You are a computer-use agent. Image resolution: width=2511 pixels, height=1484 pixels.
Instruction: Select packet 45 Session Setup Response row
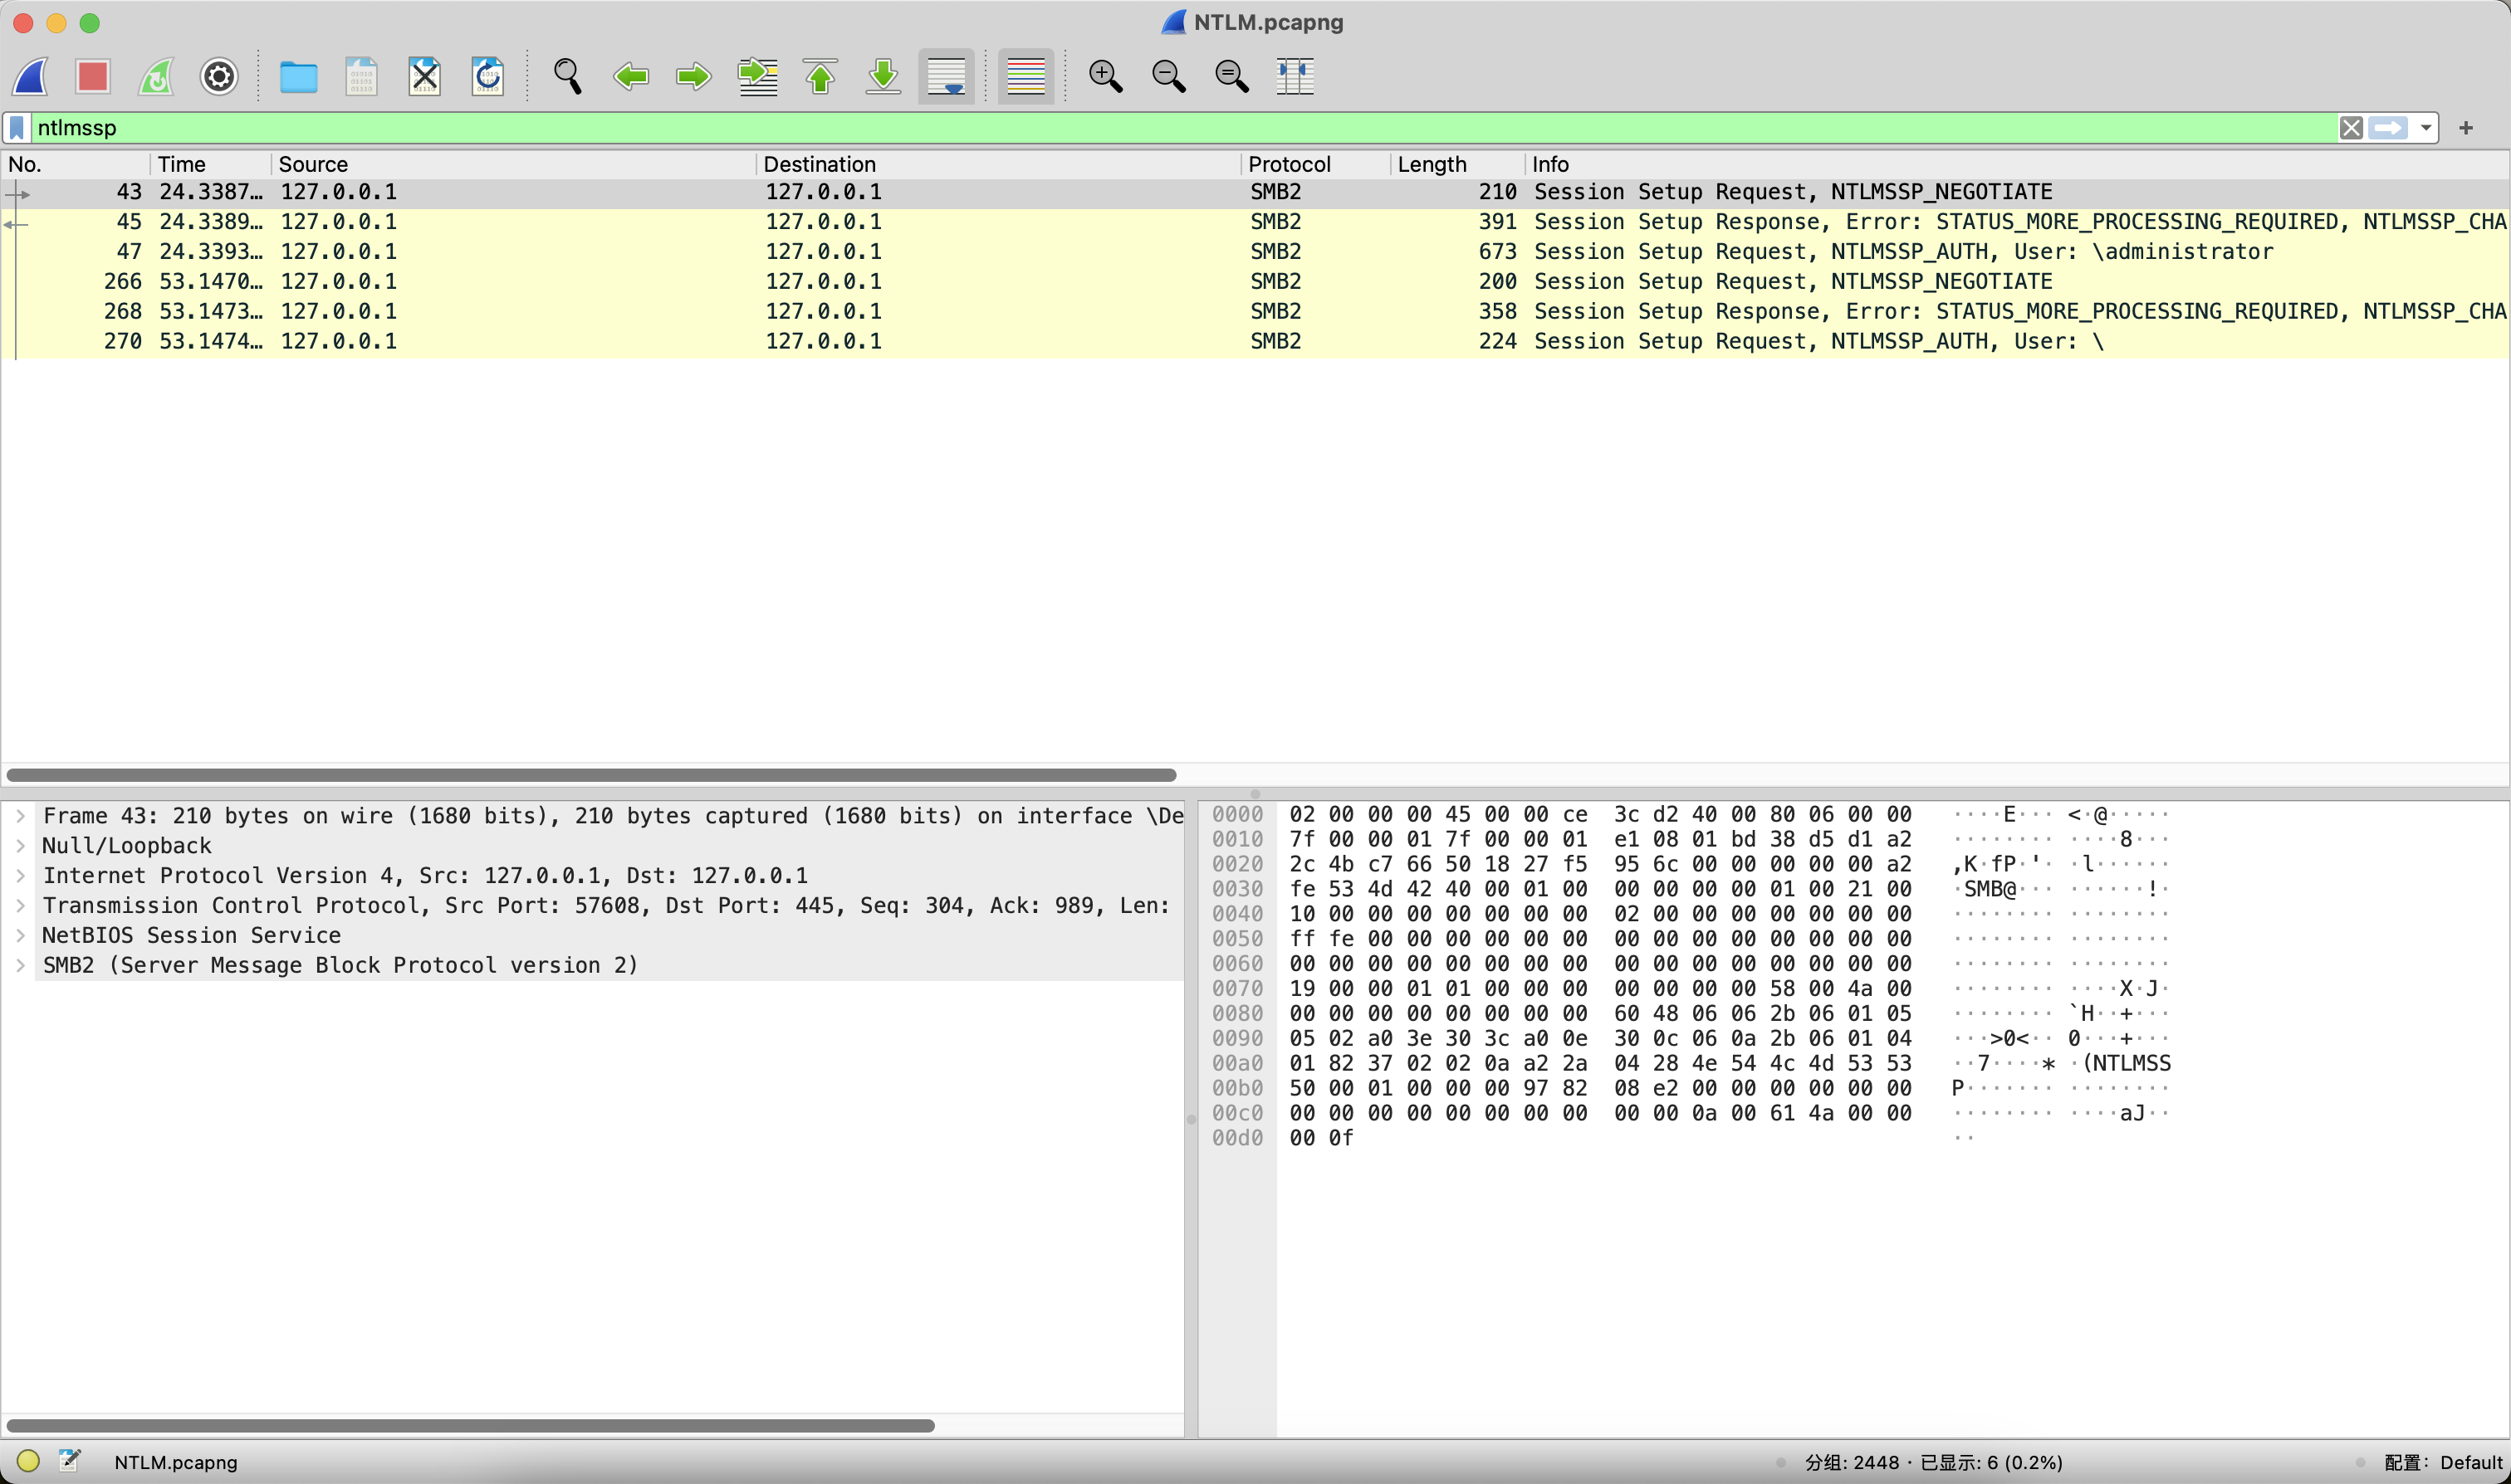pos(1255,222)
